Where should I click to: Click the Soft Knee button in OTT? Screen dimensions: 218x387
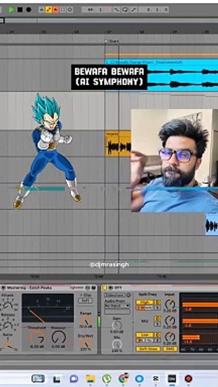(x=149, y=349)
